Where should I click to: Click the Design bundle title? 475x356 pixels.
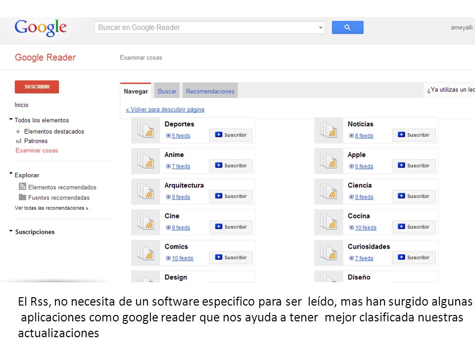[176, 277]
